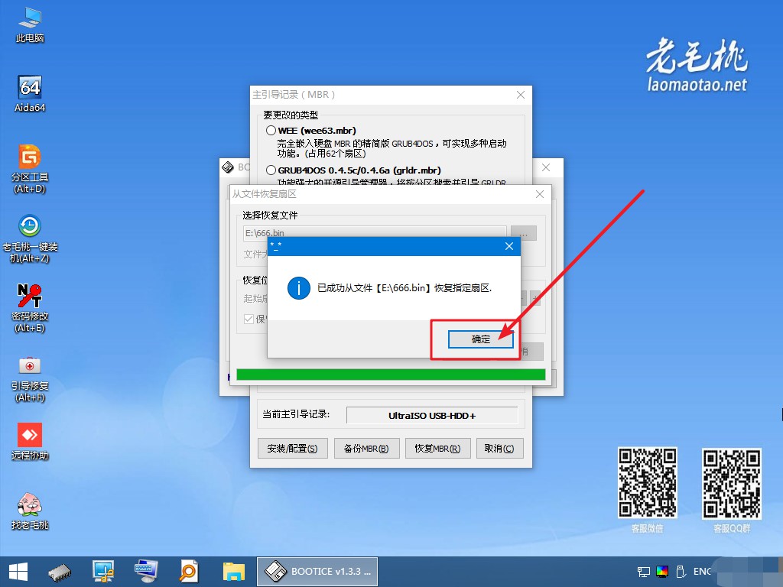Open the network monitor taskbar icon

tap(103, 572)
